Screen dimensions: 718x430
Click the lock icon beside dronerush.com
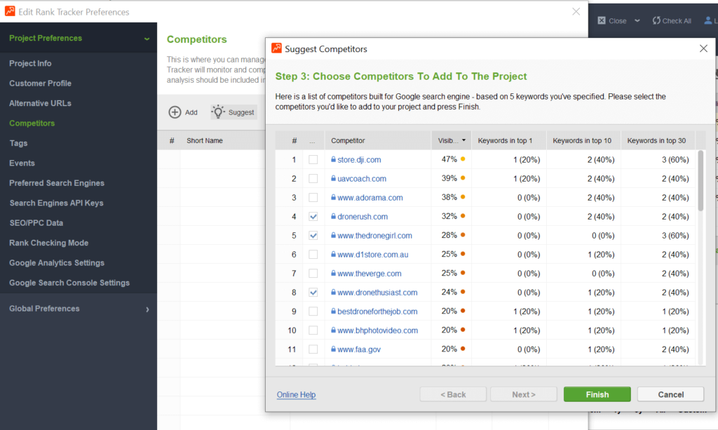click(333, 216)
